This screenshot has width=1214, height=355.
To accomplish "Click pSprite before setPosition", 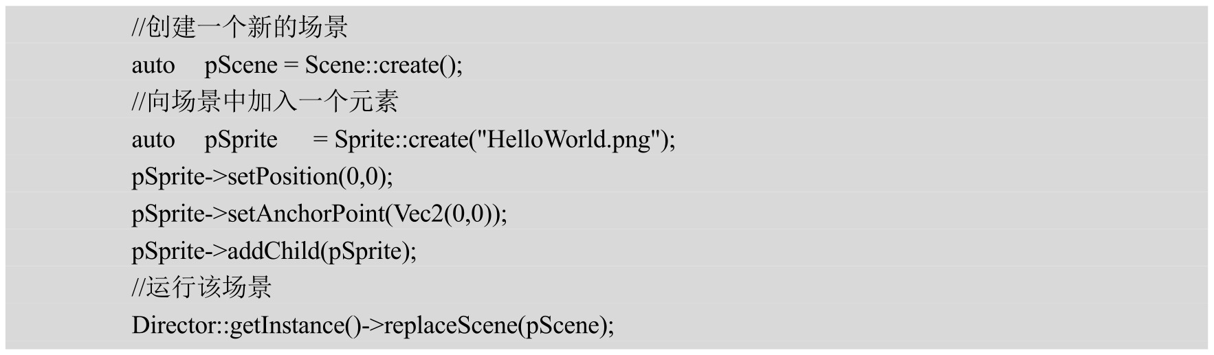I will pyautogui.click(x=168, y=176).
